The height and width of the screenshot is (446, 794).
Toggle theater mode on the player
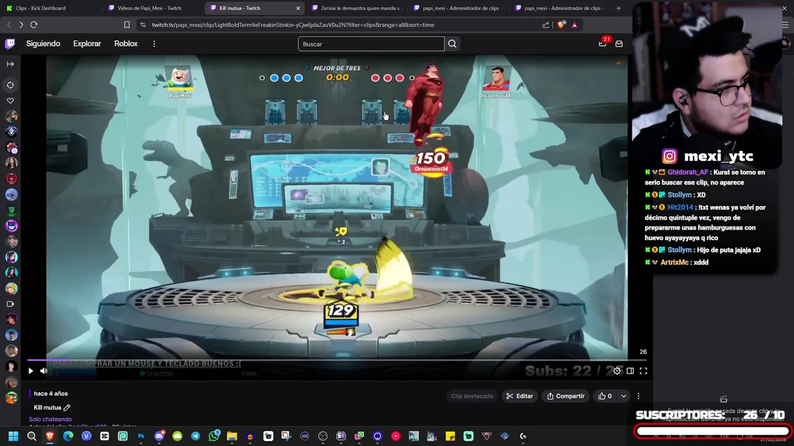tap(630, 371)
